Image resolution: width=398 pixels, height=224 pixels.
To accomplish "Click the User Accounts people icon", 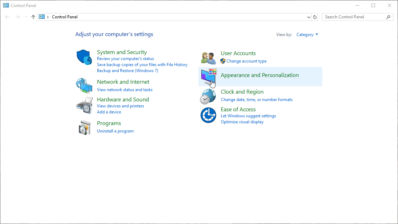I will click(x=208, y=57).
